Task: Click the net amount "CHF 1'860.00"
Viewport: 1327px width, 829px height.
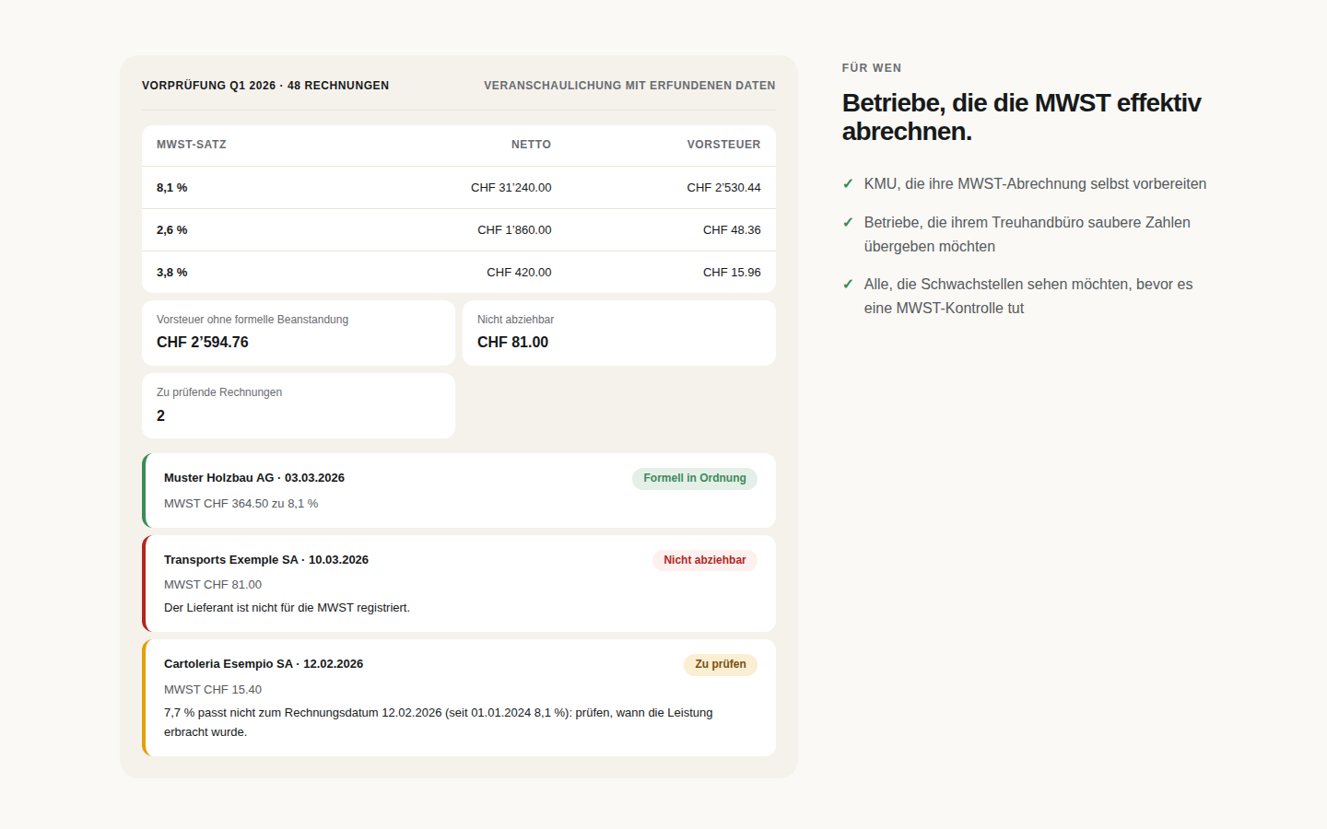Action: pos(514,230)
